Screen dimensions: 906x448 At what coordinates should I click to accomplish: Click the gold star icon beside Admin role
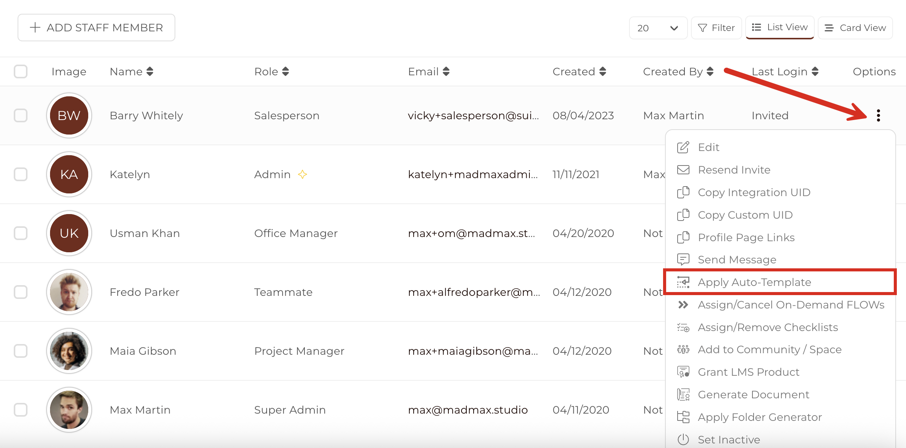coord(303,174)
